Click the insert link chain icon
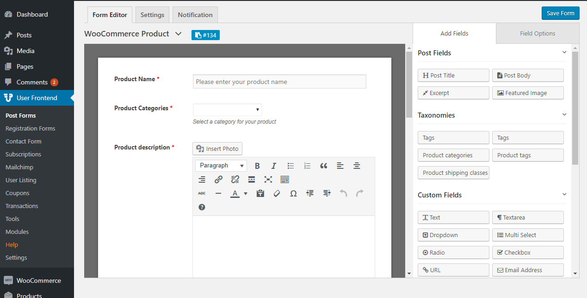Viewport: 587px width, 298px height. coord(218,179)
